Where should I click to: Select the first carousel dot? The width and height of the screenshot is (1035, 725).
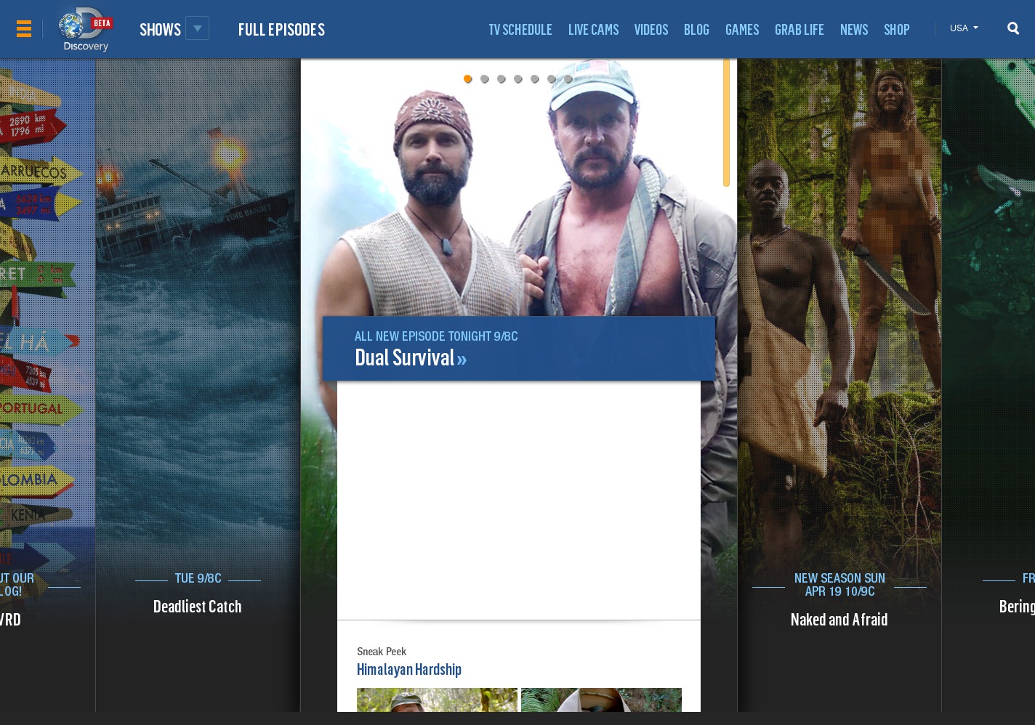pos(468,79)
